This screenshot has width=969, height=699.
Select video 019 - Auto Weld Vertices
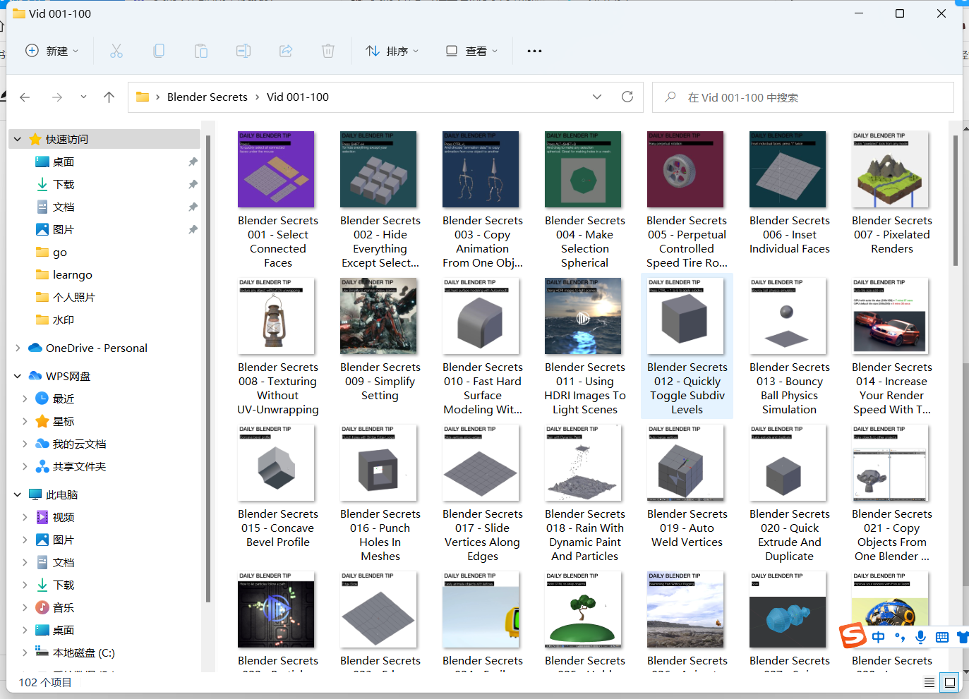[x=687, y=486]
